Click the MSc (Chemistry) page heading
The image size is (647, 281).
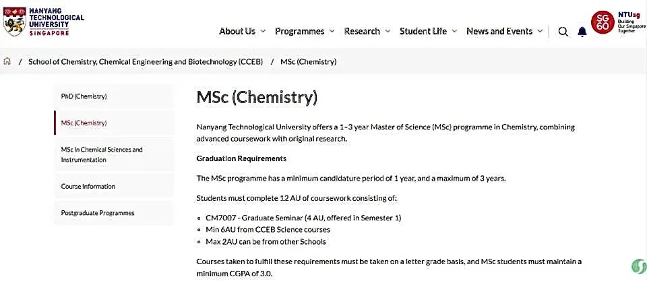(257, 97)
